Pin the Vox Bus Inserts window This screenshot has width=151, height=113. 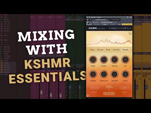(128, 17)
